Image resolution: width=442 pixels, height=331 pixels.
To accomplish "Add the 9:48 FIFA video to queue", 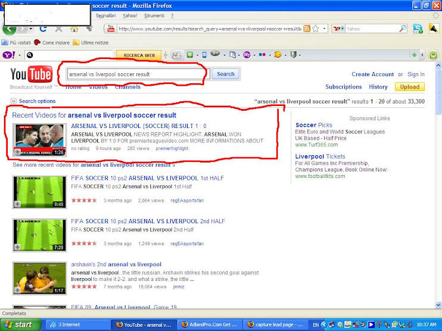I will (x=17, y=204).
